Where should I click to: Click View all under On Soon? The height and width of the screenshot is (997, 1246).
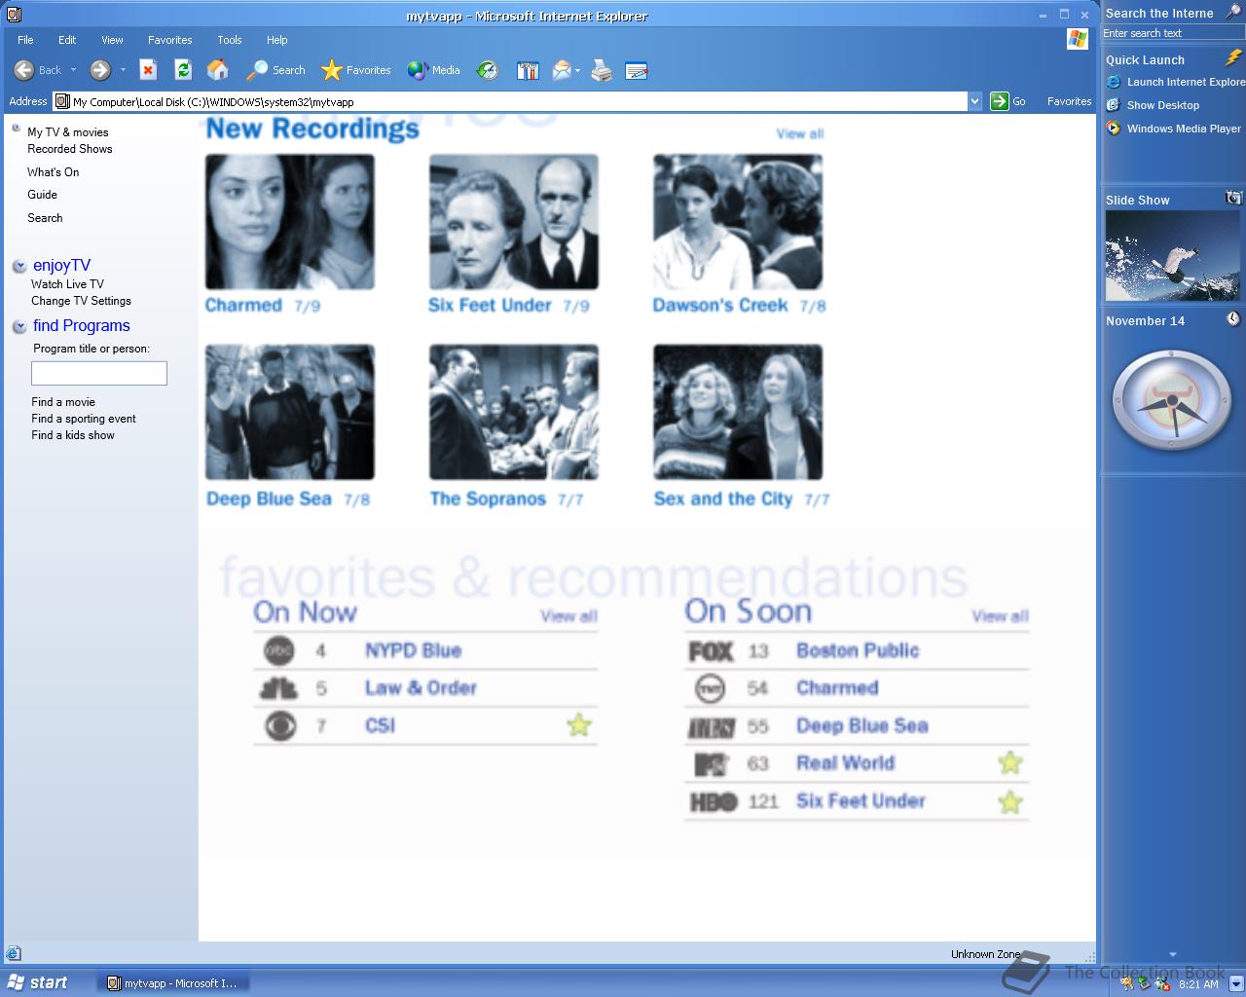(1001, 616)
